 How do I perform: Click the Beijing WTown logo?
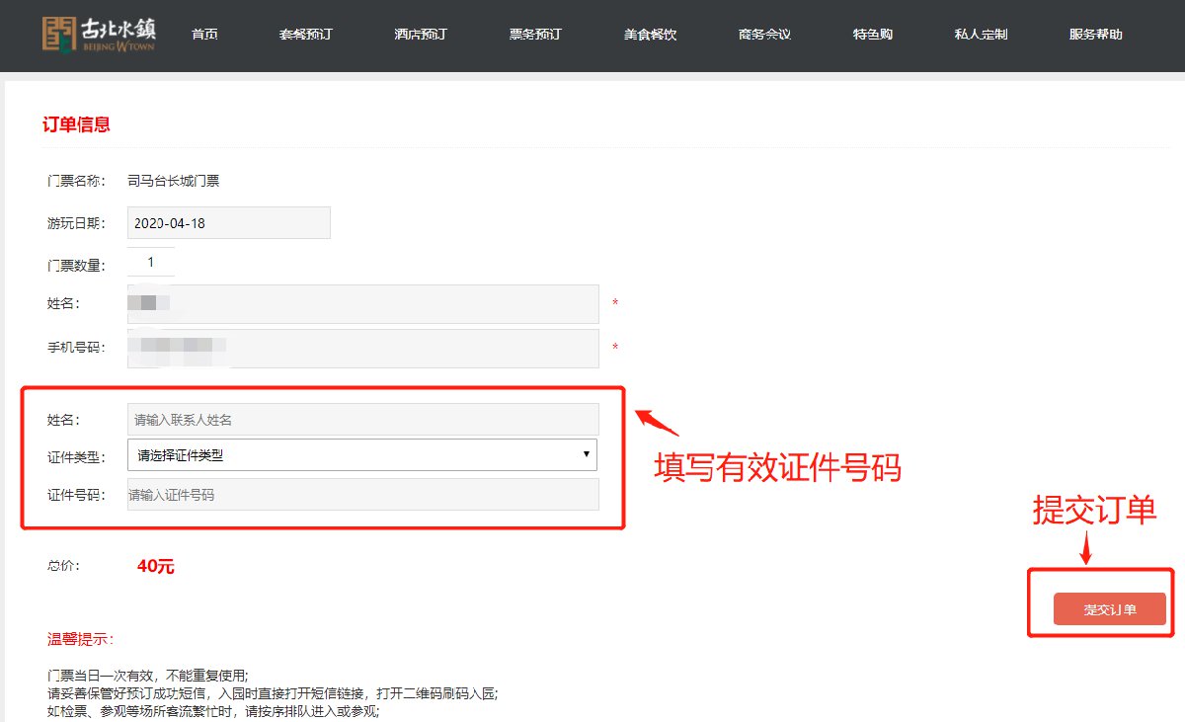[99, 33]
